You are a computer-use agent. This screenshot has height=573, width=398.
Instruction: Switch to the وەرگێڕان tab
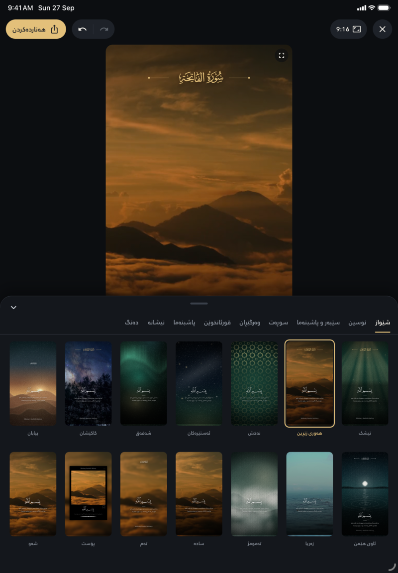(x=250, y=322)
